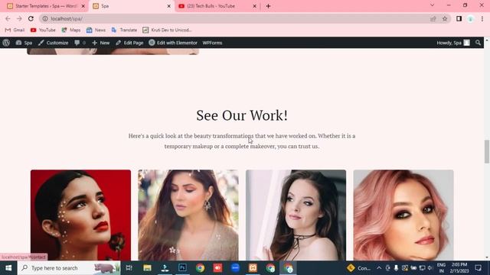Click the Type here to search box

point(69,268)
